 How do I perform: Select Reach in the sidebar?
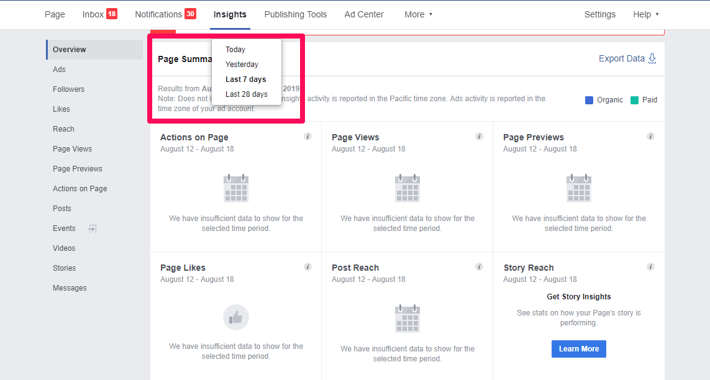click(x=63, y=129)
